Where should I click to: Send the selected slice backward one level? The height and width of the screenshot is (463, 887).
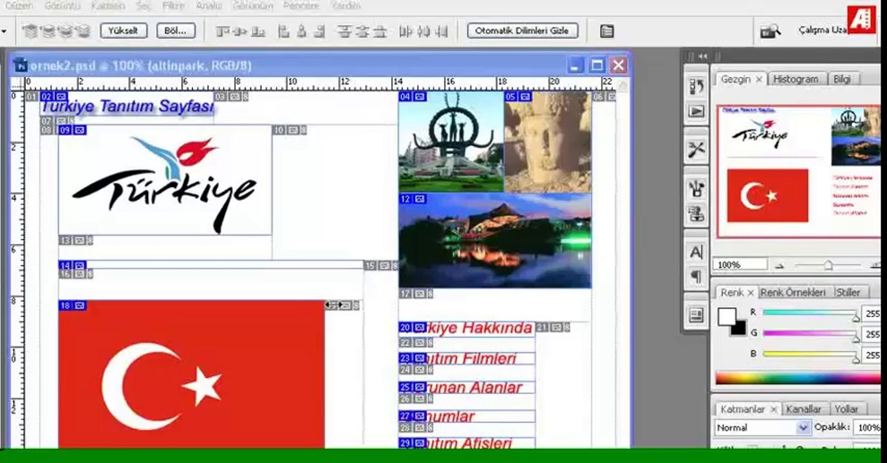pyautogui.click(x=65, y=31)
